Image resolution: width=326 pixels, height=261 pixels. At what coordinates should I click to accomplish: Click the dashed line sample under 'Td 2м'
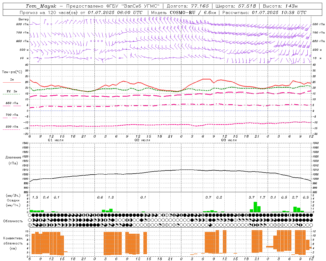[x=11, y=94]
